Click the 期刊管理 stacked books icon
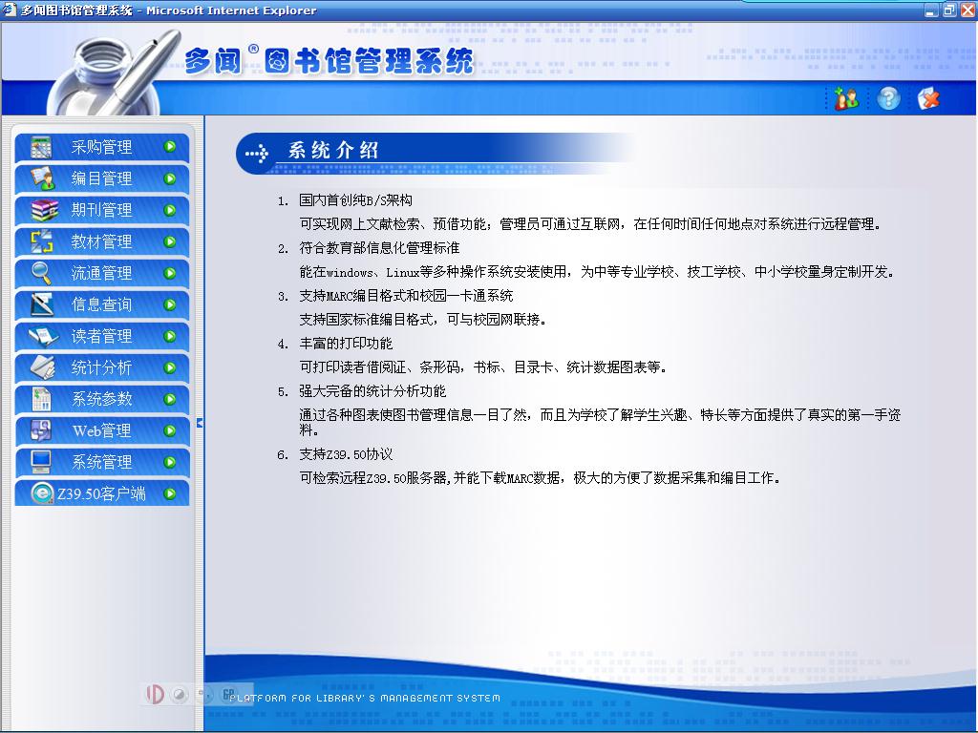 point(44,210)
